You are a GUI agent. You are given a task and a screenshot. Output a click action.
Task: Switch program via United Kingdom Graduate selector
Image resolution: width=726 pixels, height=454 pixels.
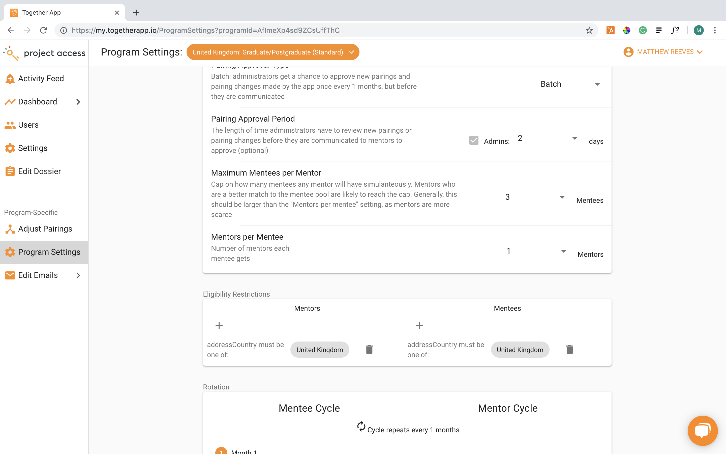273,52
